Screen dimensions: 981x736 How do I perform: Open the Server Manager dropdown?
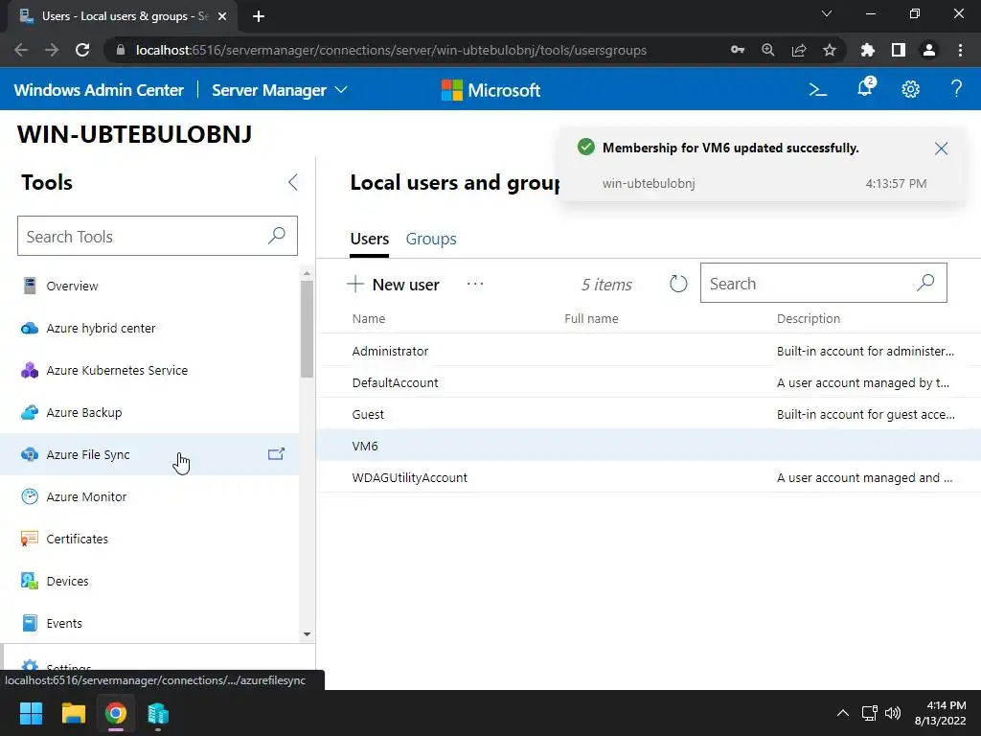pos(279,90)
